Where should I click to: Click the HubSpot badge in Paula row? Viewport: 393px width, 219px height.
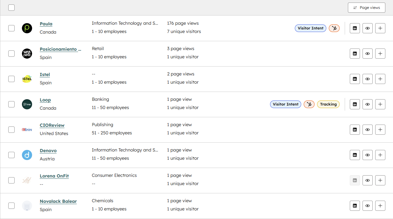334,28
